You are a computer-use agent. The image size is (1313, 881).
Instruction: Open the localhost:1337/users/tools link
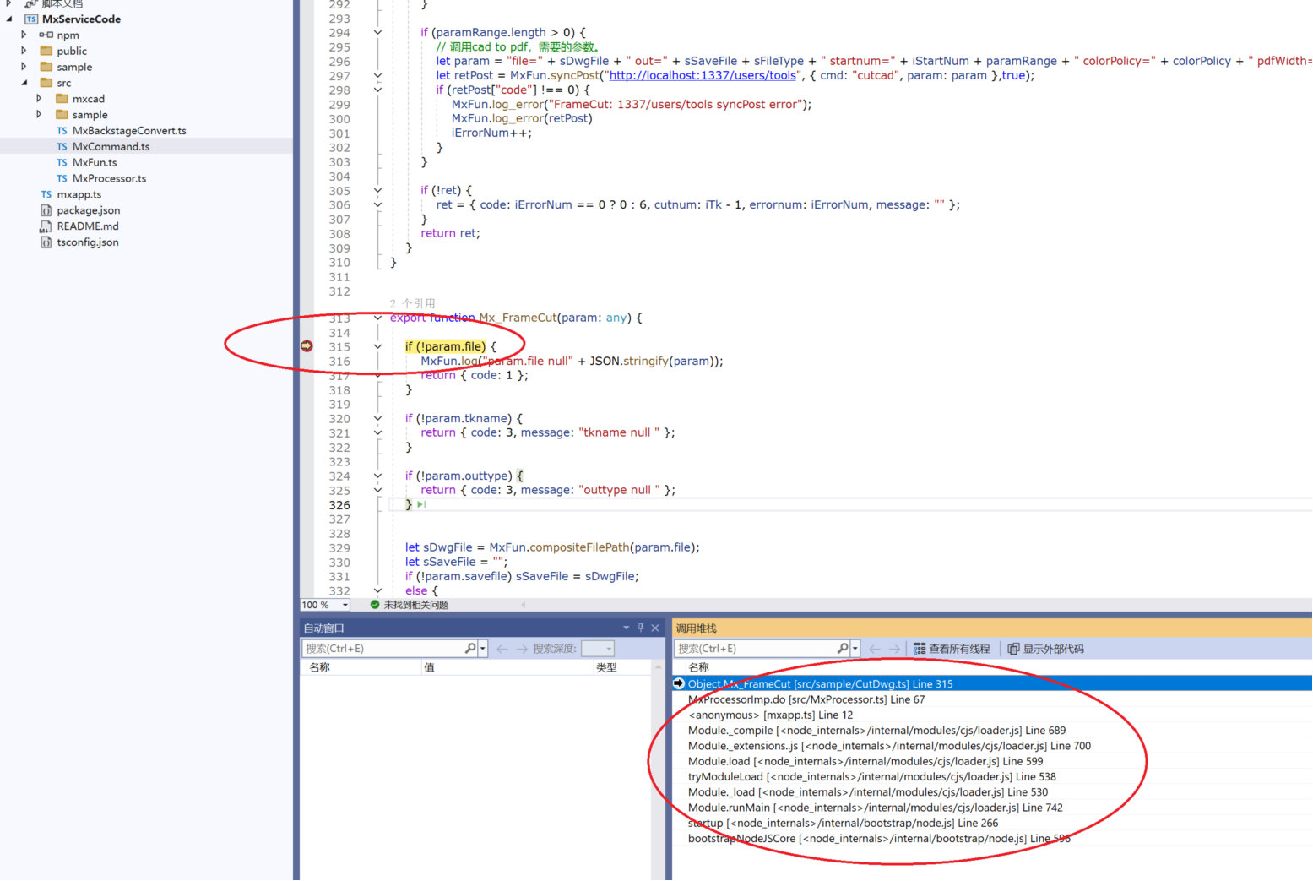click(x=703, y=75)
